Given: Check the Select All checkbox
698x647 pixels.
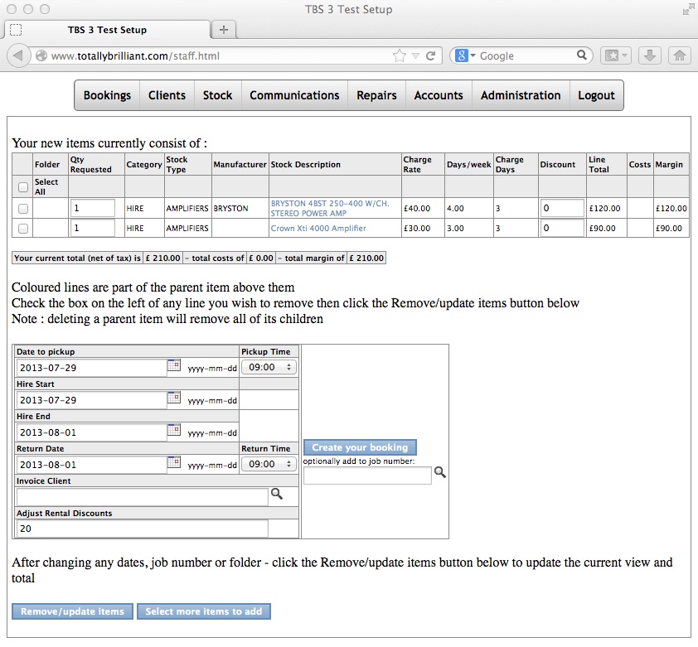Looking at the screenshot, I should click(x=23, y=187).
